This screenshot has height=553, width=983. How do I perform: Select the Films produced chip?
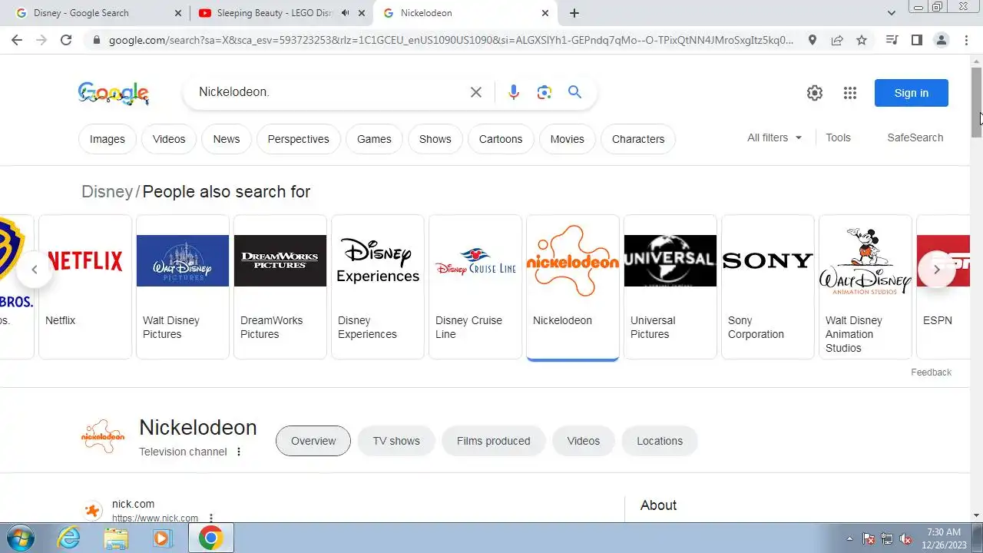click(493, 441)
